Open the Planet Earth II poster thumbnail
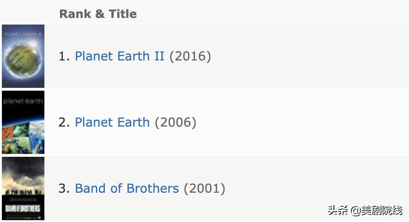 (23, 56)
